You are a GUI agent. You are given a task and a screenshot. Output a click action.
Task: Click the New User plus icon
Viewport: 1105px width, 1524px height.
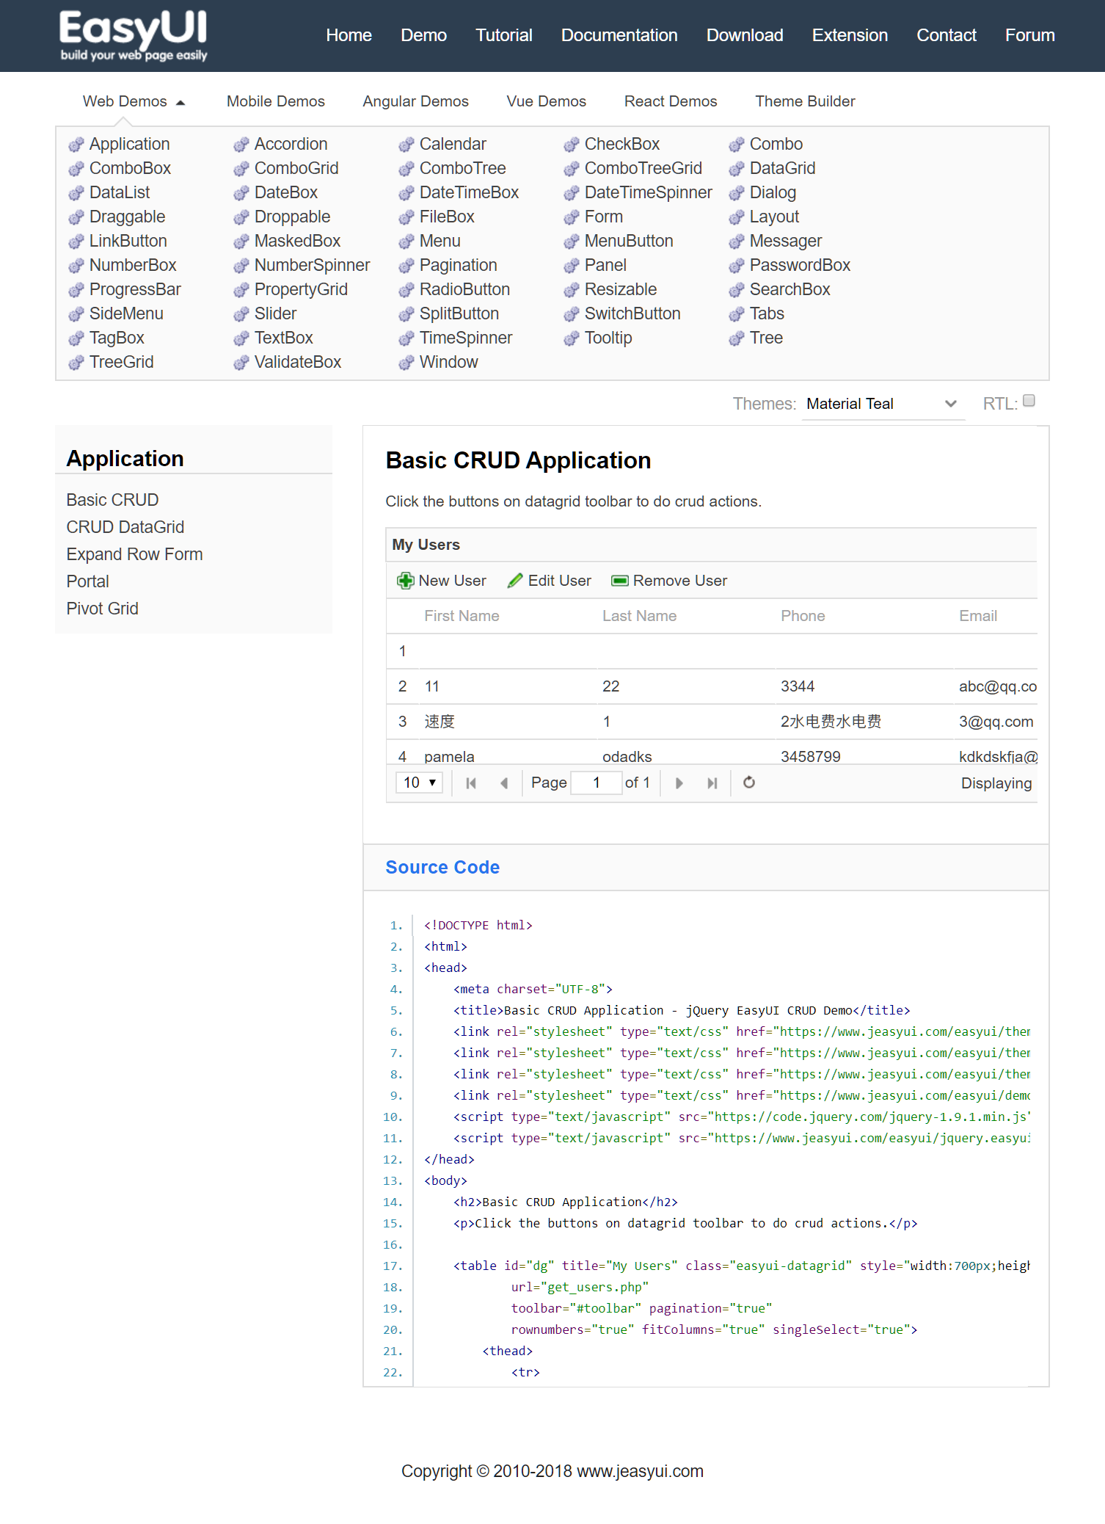404,581
